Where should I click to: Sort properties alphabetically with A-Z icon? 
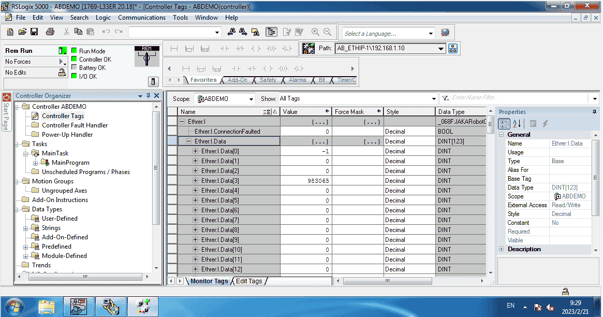[x=517, y=124]
